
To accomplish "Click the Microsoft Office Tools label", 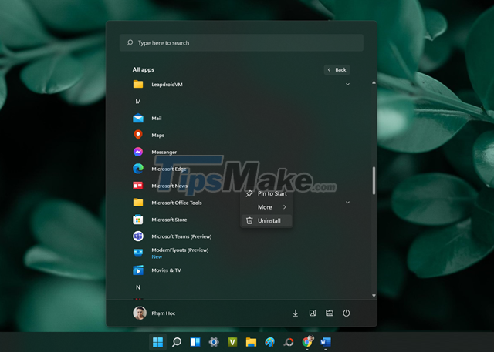I will [x=177, y=203].
